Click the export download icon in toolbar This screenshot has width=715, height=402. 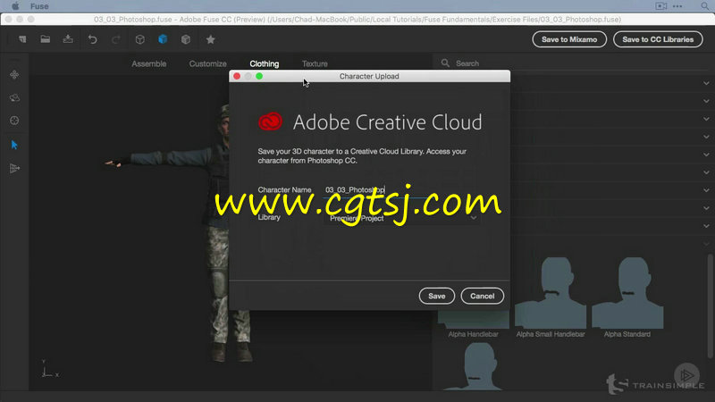click(x=68, y=39)
